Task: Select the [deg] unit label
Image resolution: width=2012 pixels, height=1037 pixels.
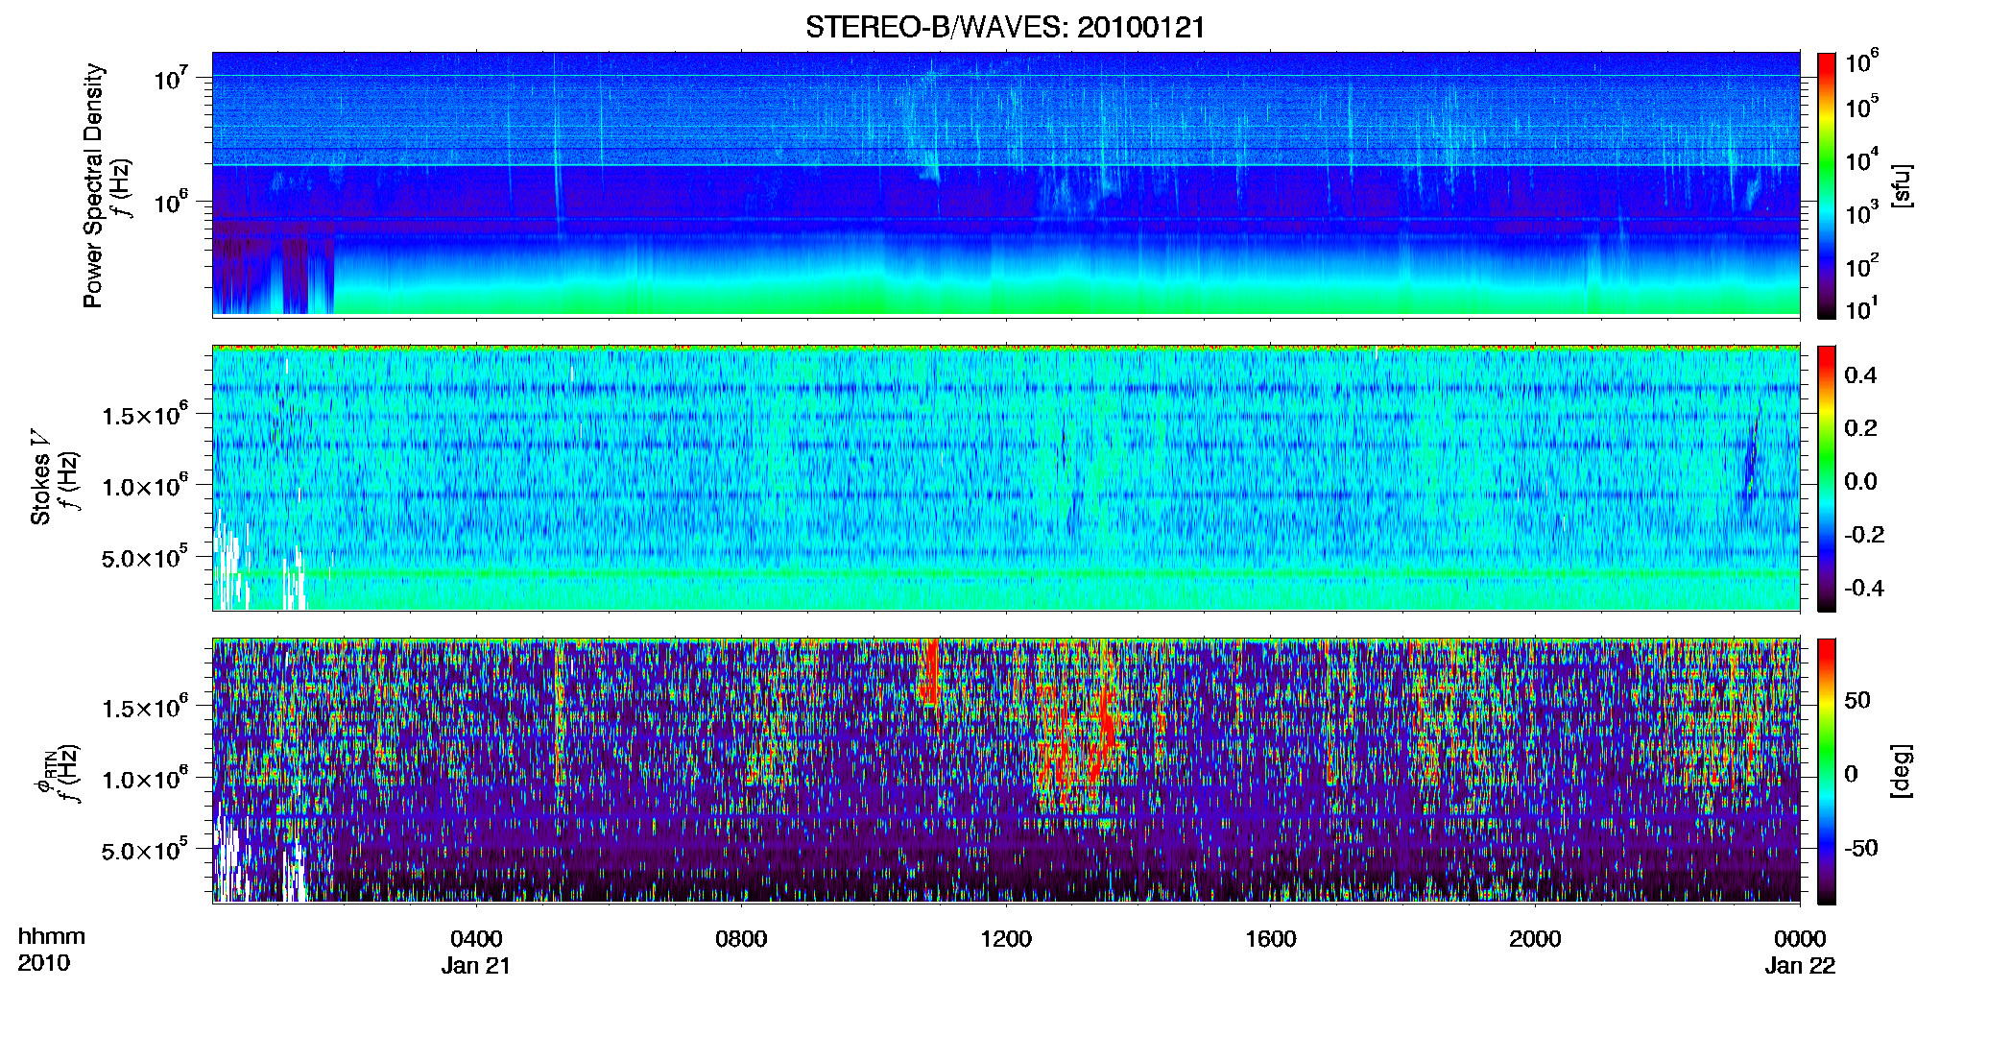Action: pos(1902,771)
